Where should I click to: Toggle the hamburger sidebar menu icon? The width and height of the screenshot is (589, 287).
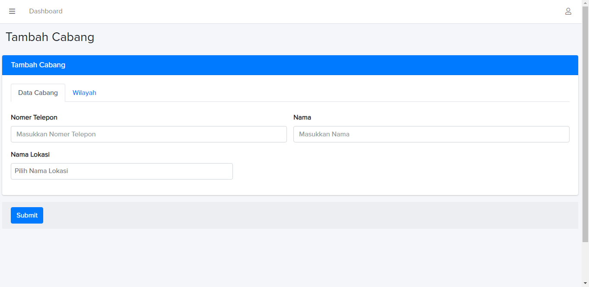[12, 11]
